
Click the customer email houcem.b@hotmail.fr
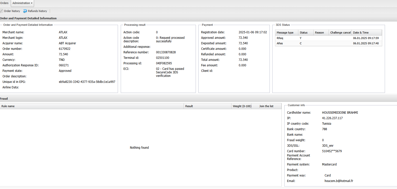tap(339, 181)
